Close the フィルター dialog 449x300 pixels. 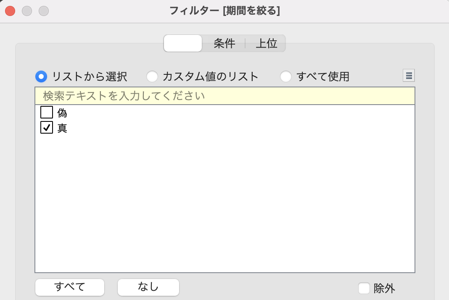10,11
